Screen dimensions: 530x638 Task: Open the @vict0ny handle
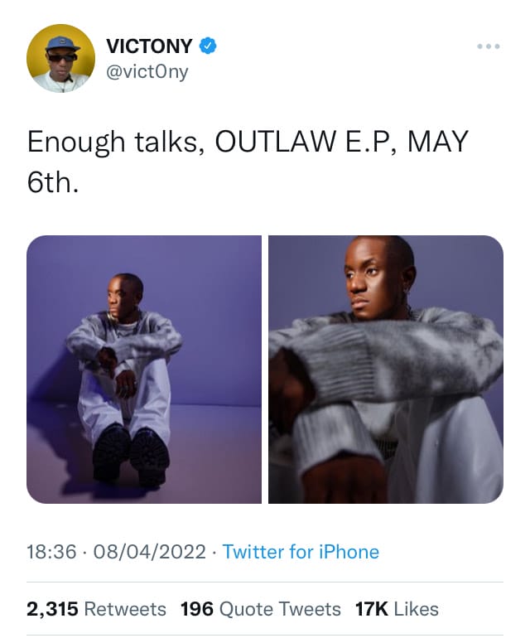(x=147, y=72)
